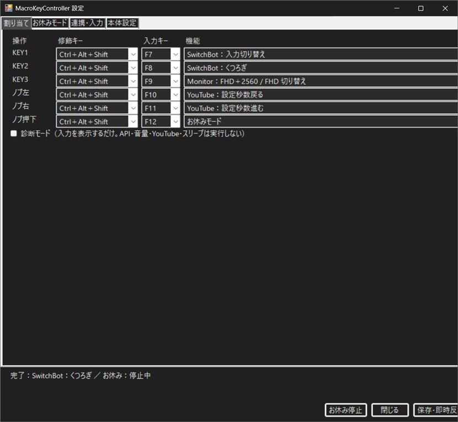The image size is (458, 422).
Task: Click the お休み停止 button
Action: click(x=345, y=410)
